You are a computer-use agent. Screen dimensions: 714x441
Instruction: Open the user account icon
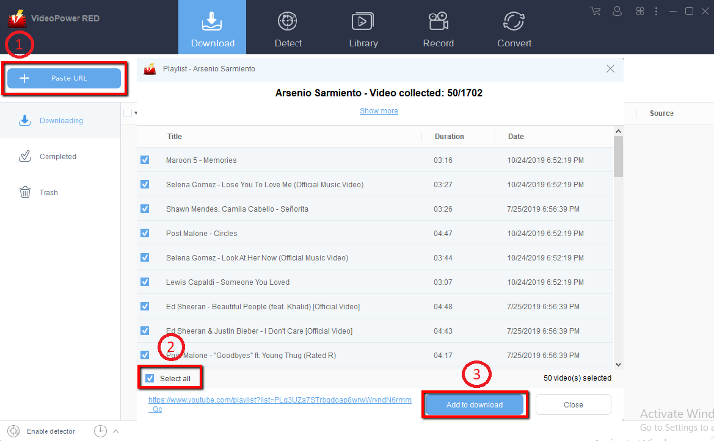(x=617, y=11)
